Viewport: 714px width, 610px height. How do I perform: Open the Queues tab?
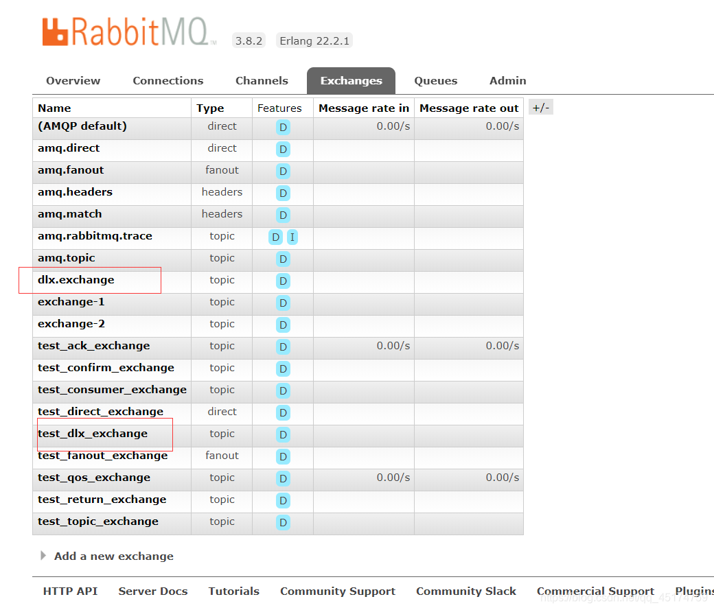click(x=436, y=80)
